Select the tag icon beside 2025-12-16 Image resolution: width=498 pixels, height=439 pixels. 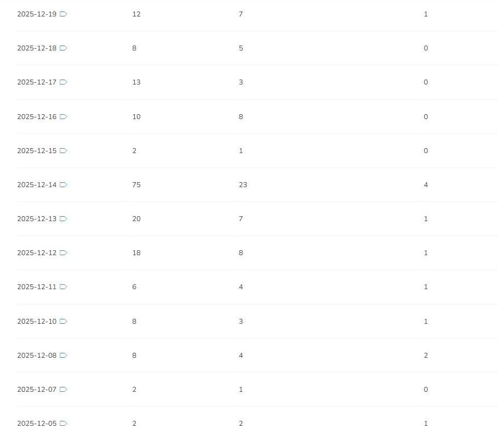point(64,117)
